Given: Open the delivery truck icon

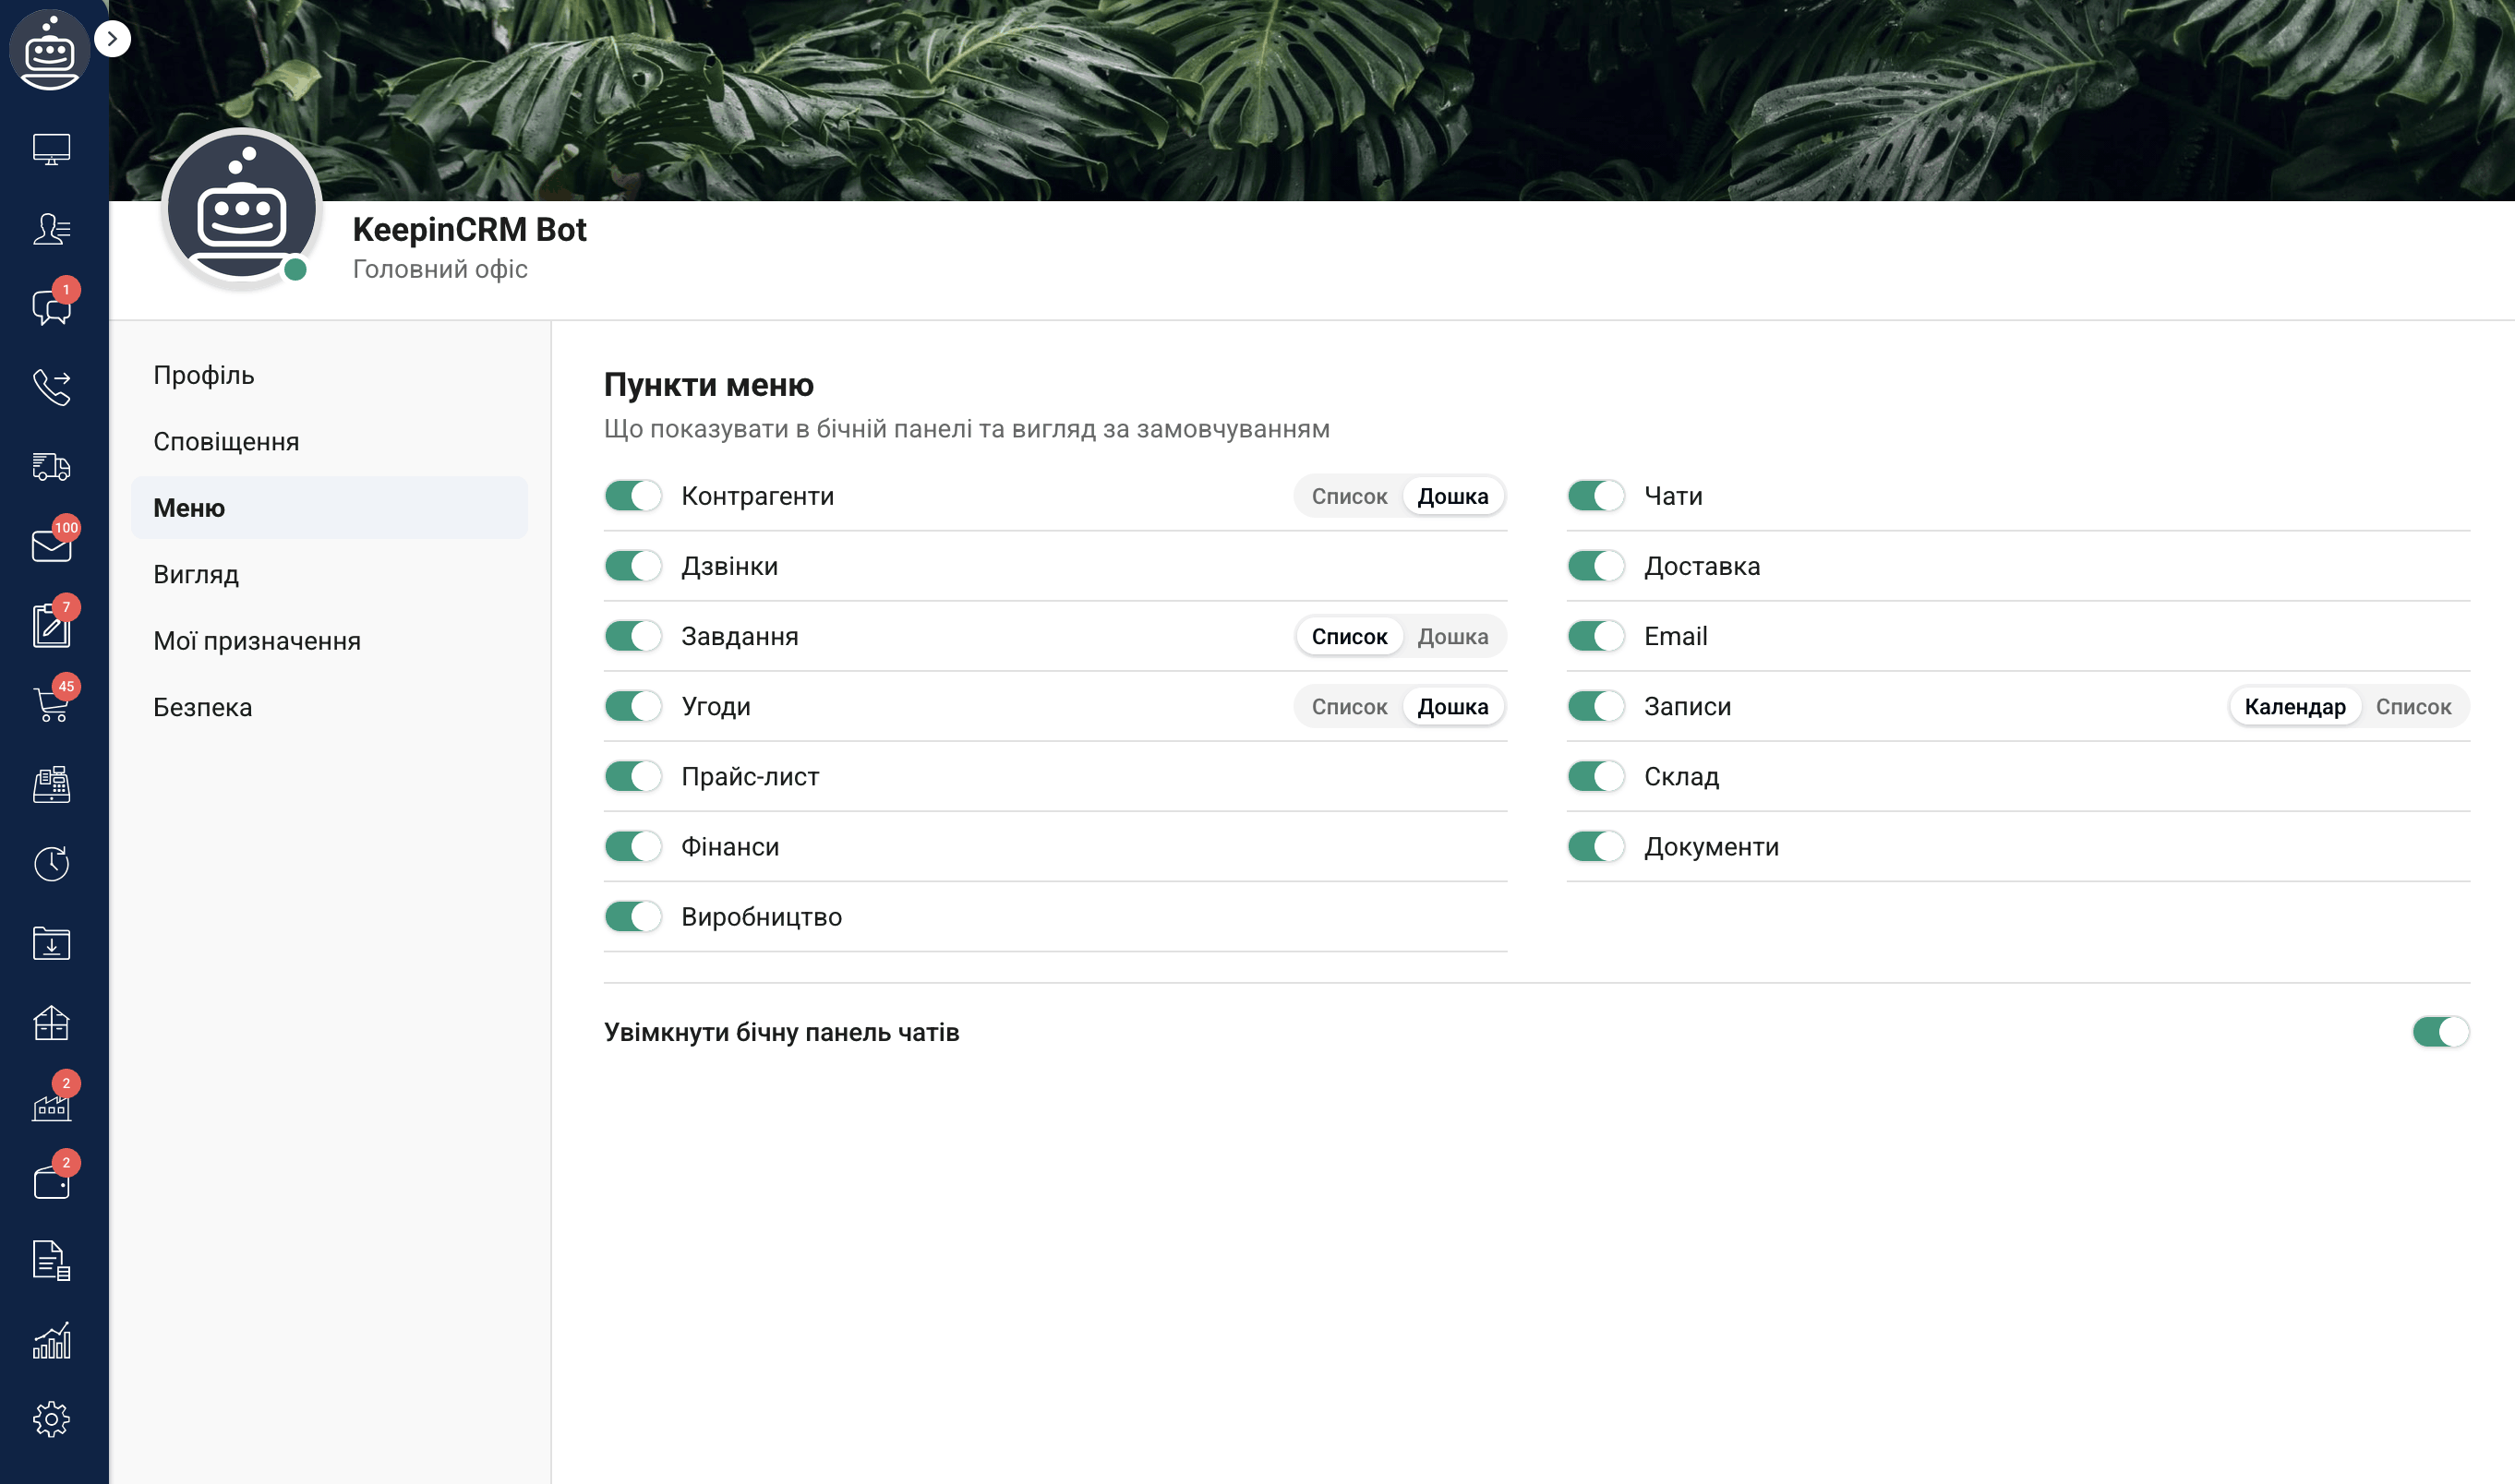Looking at the screenshot, I should pyautogui.click(x=51, y=466).
